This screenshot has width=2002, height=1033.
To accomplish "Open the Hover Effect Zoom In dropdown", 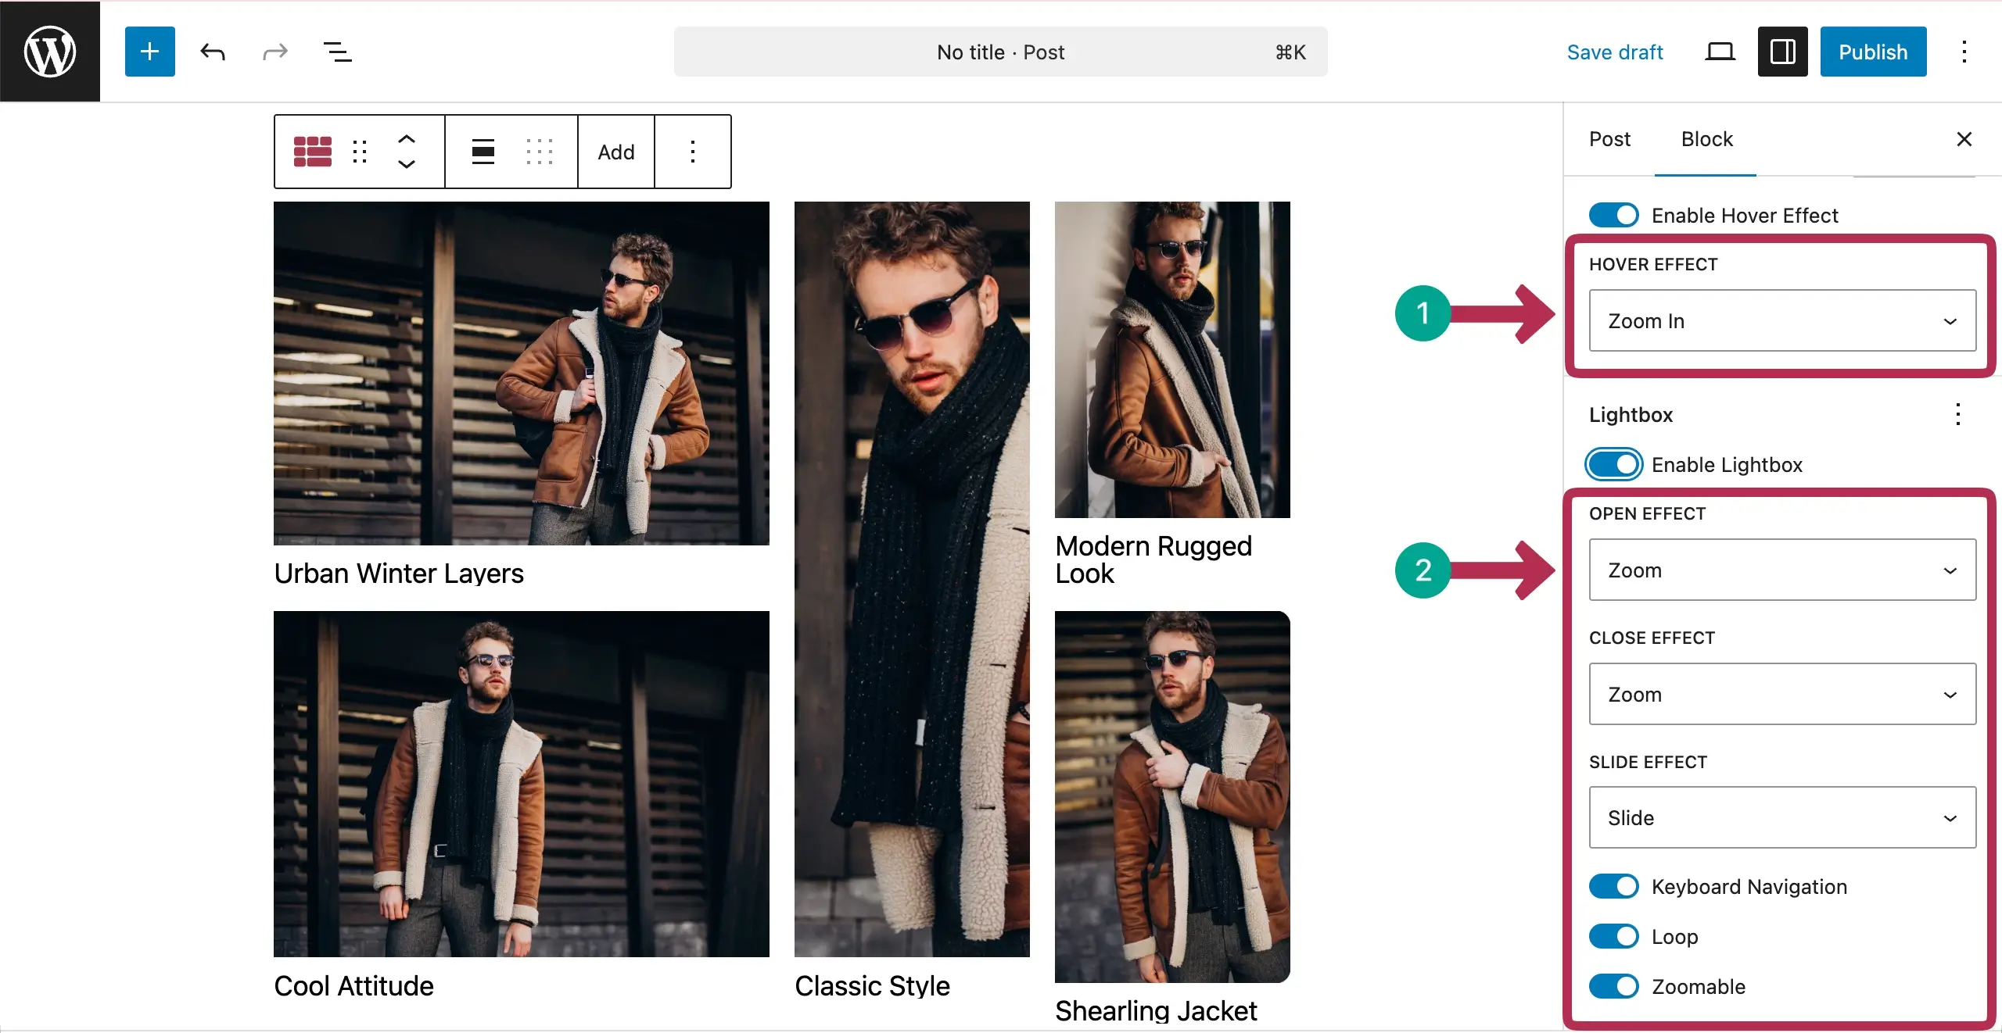I will pyautogui.click(x=1781, y=320).
